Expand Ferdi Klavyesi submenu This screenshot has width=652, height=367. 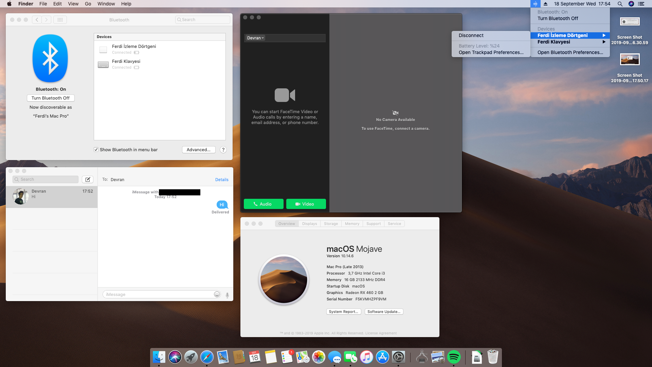pyautogui.click(x=570, y=42)
